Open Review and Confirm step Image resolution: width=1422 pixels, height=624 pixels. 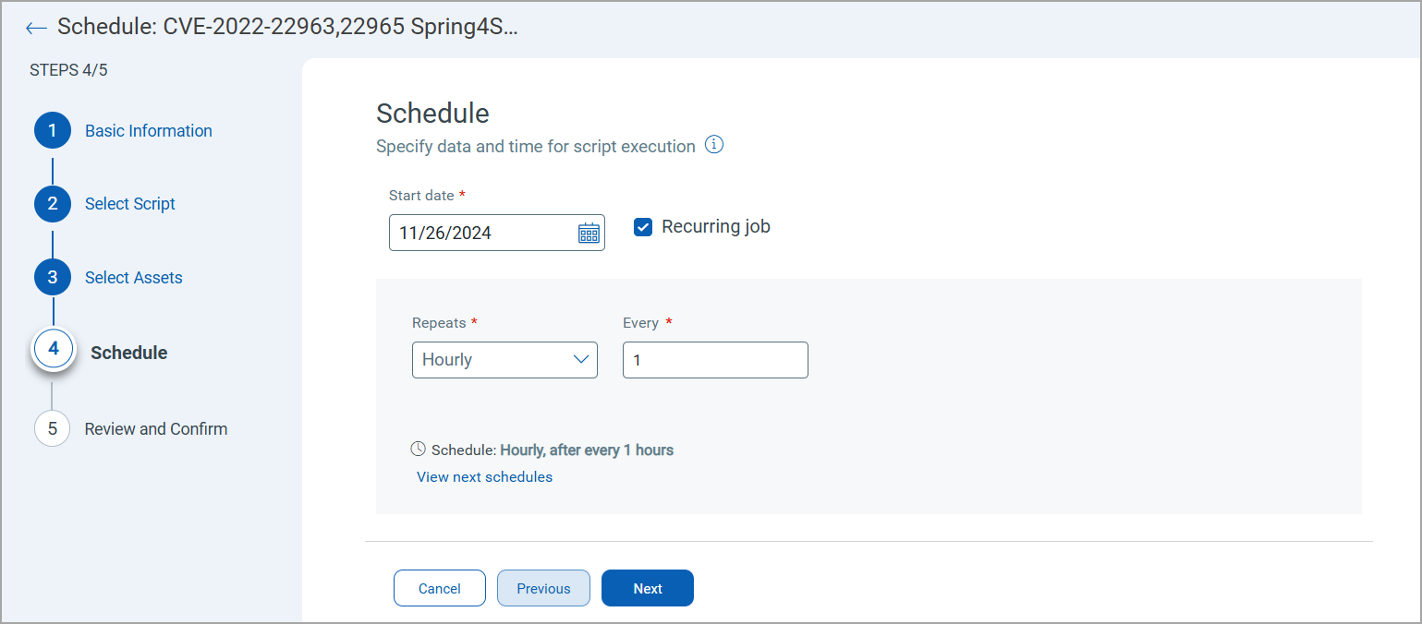coord(156,429)
